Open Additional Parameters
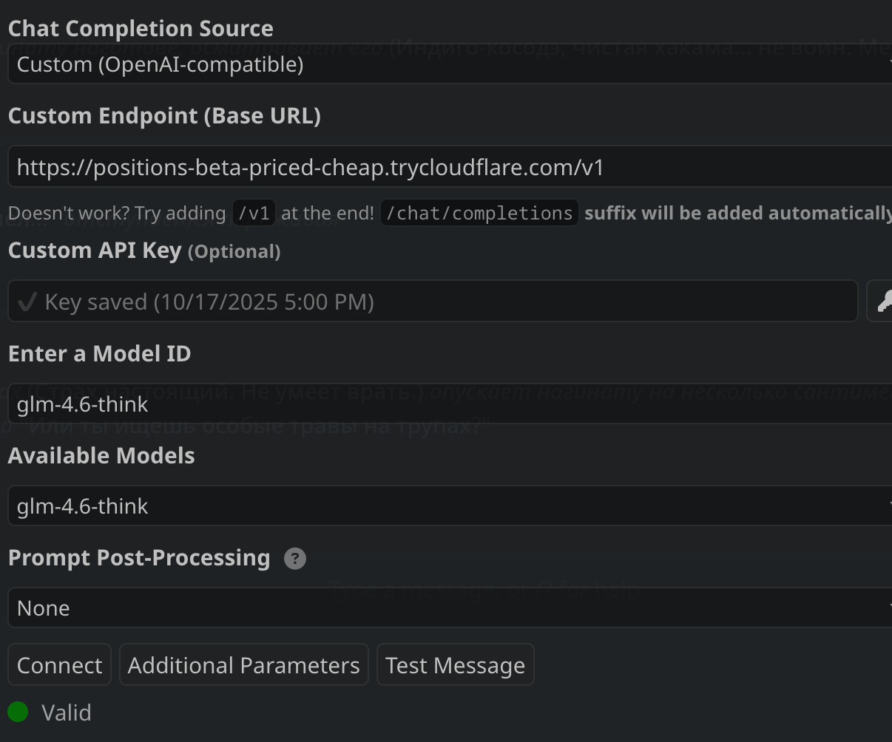The image size is (892, 742). pos(243,665)
